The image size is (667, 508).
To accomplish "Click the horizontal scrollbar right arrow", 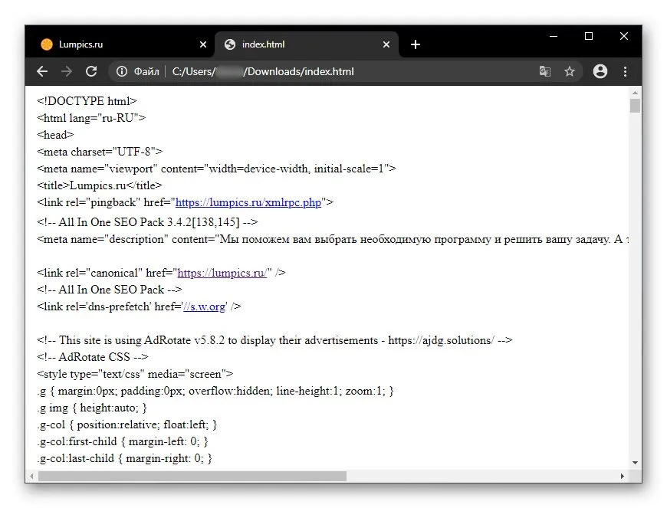I will (x=622, y=476).
